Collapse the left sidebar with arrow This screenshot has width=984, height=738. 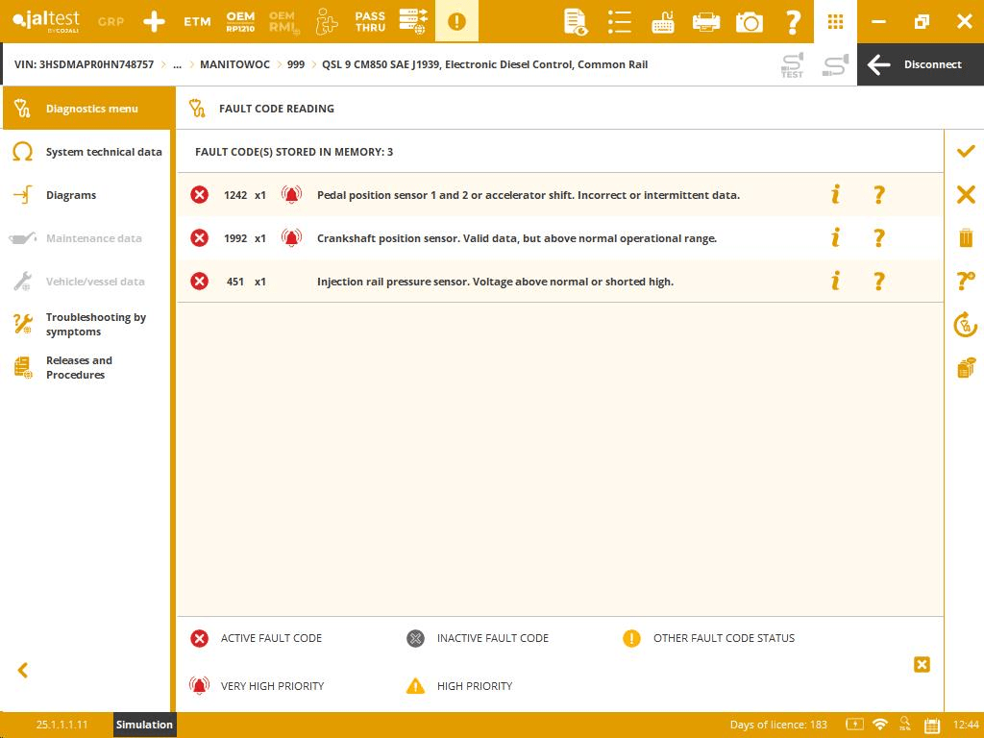click(23, 671)
